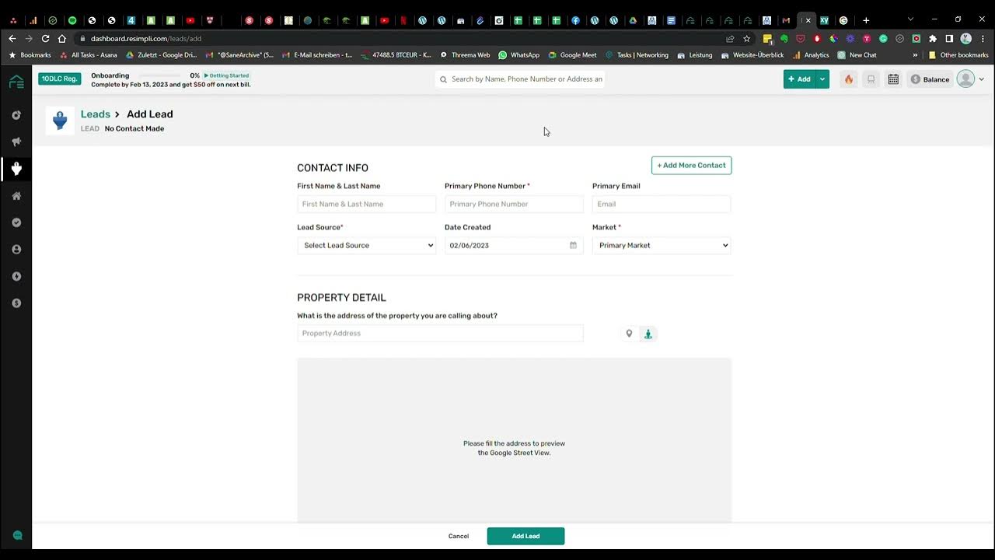This screenshot has width=995, height=560.
Task: Click the house icon in left sidebar
Action: tap(16, 196)
